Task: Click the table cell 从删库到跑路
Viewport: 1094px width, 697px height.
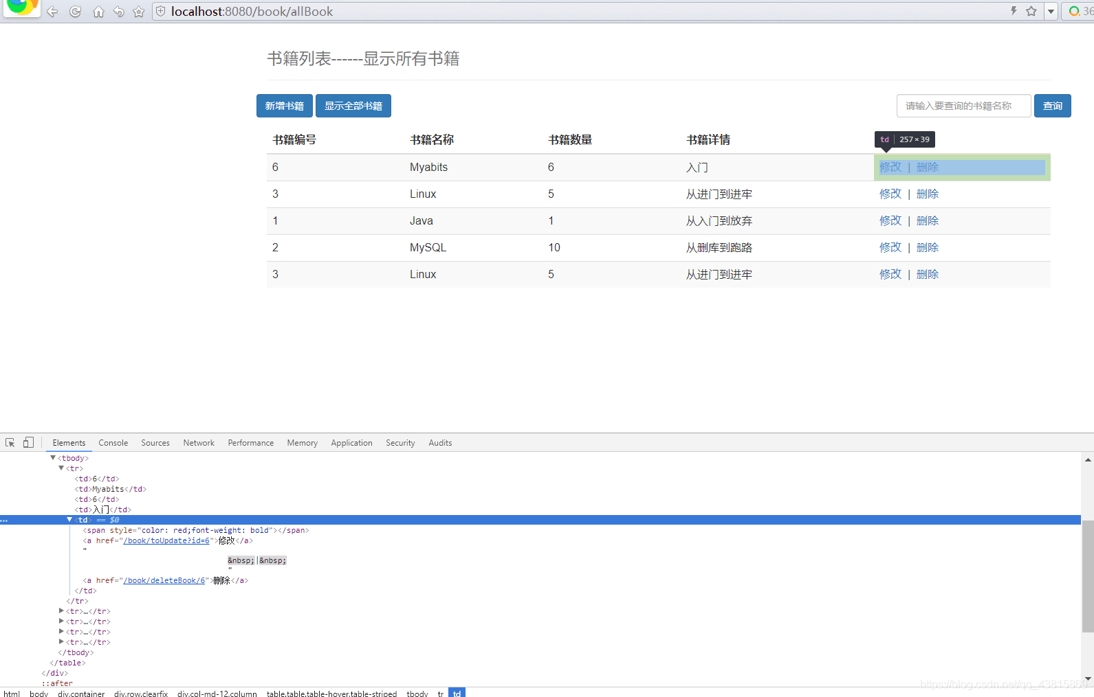Action: pyautogui.click(x=719, y=247)
